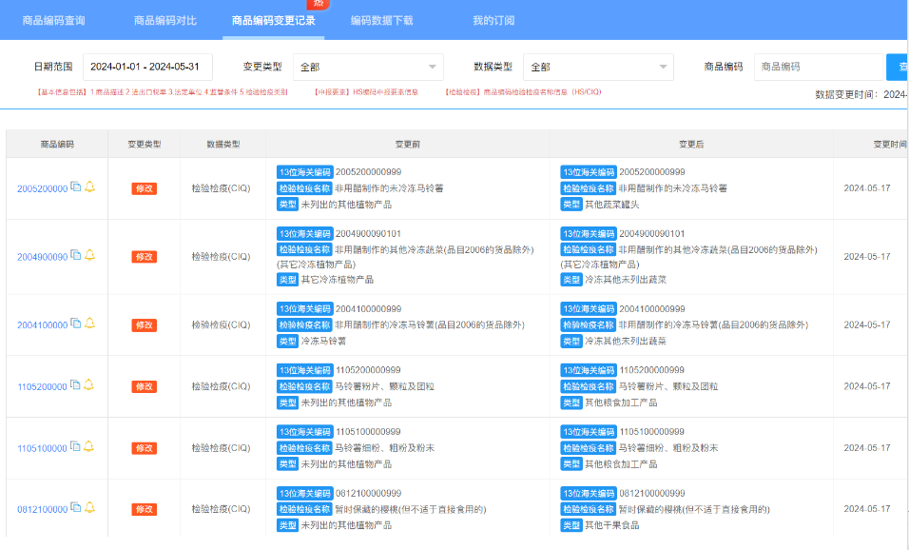Subscribe to 1105100000 via bell icon
The height and width of the screenshot is (550, 909).
click(88, 446)
